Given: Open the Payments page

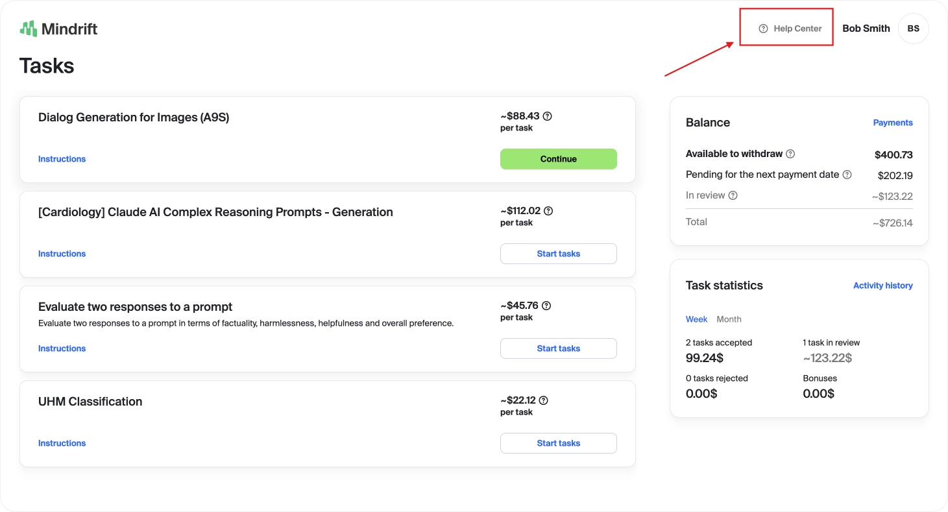Looking at the screenshot, I should [893, 122].
